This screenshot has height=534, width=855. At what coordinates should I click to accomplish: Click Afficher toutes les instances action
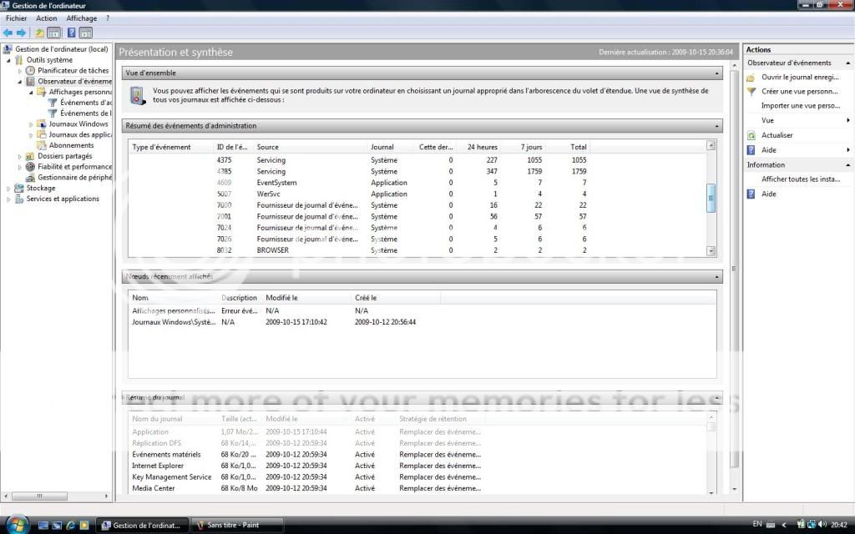click(x=801, y=179)
